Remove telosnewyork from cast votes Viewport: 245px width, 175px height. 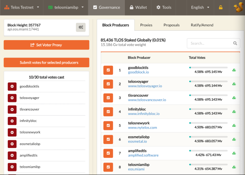[12, 132]
